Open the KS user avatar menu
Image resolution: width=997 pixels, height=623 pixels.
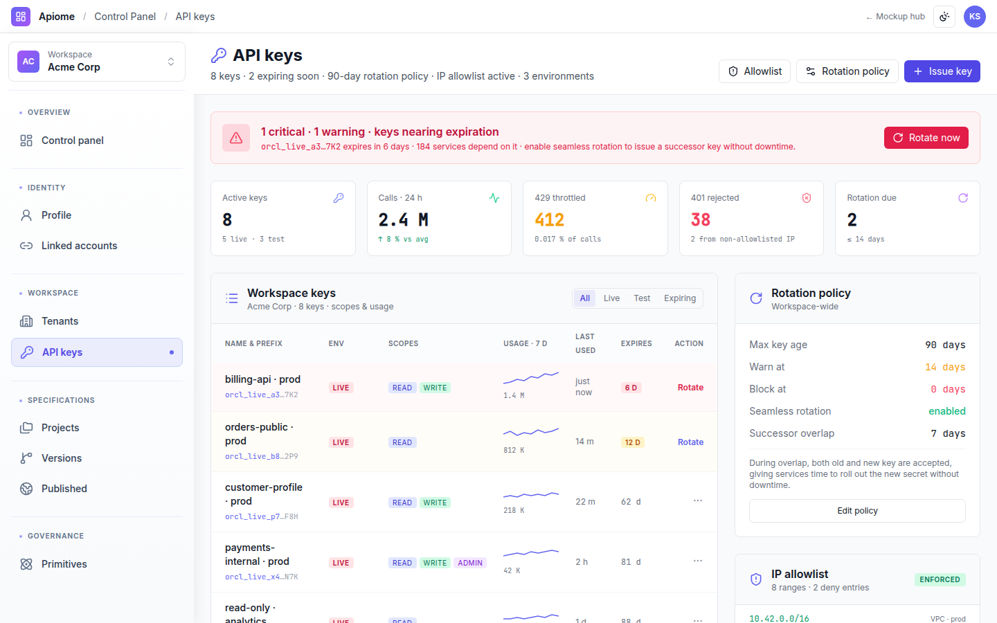[975, 17]
